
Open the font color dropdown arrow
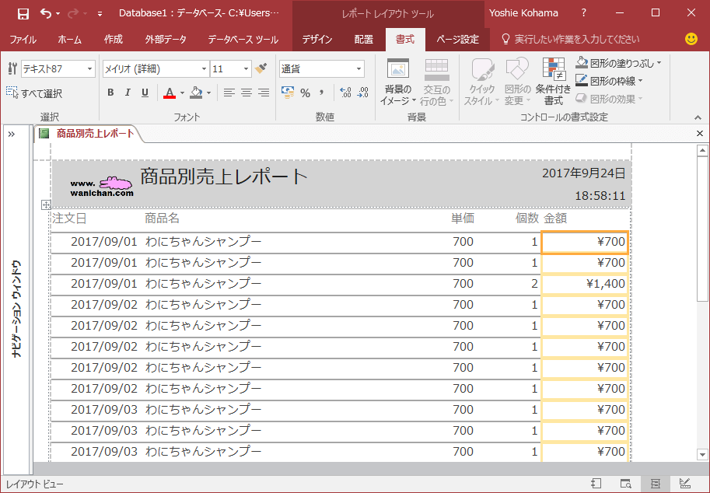tap(182, 93)
